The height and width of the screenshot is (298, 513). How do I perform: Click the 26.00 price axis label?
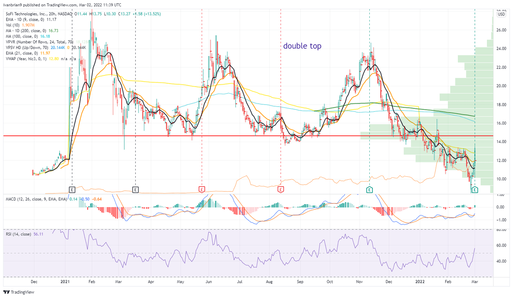point(501,30)
